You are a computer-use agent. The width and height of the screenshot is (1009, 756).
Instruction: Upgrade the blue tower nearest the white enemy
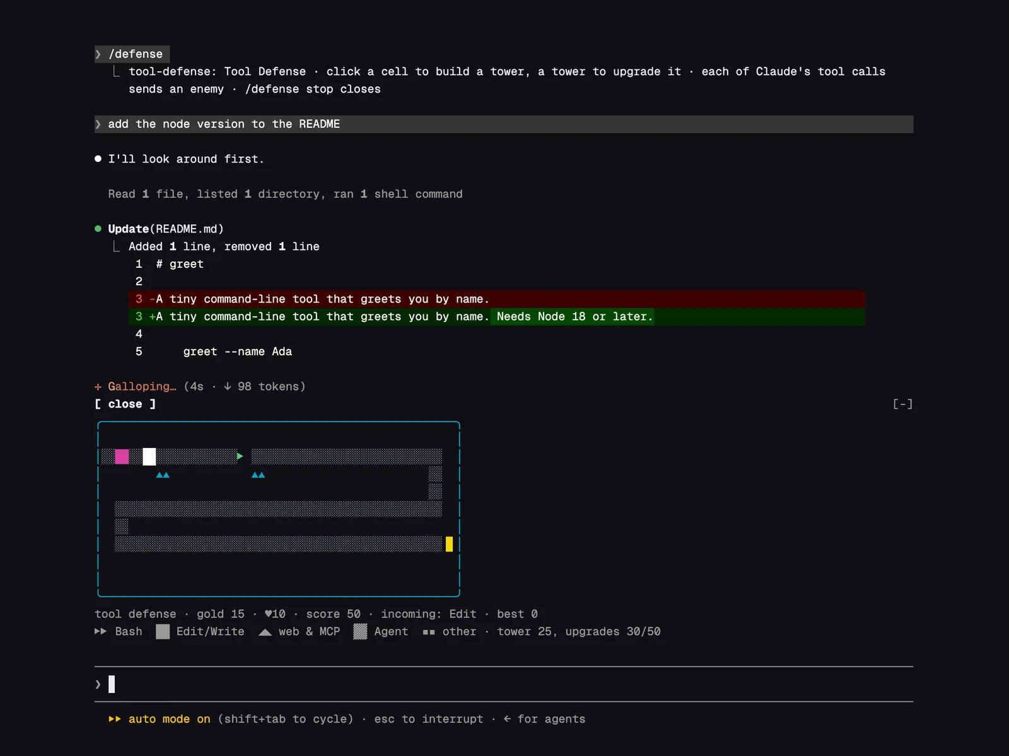[163, 475]
